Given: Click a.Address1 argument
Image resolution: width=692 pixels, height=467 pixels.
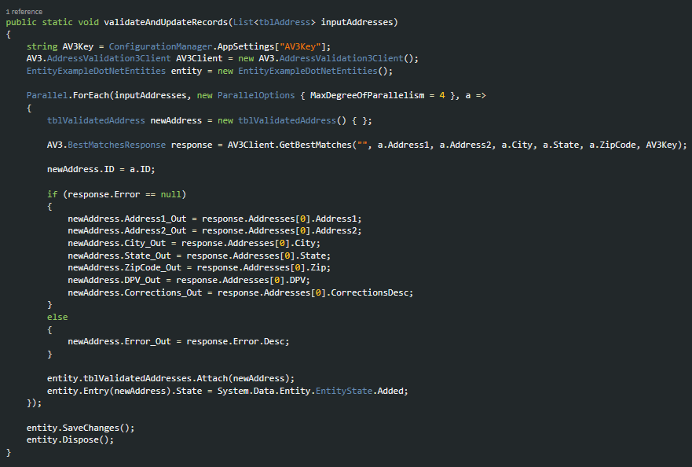Looking at the screenshot, I should tap(403, 145).
